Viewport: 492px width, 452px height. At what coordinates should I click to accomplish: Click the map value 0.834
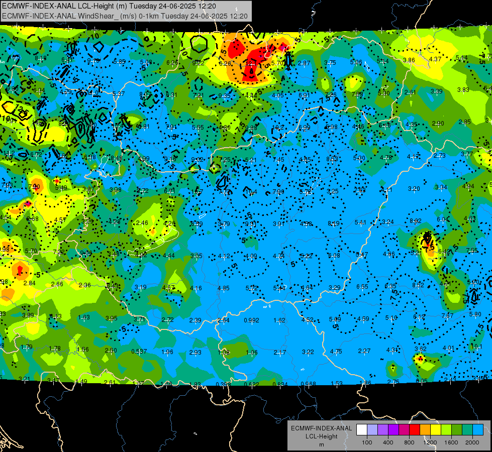280,384
